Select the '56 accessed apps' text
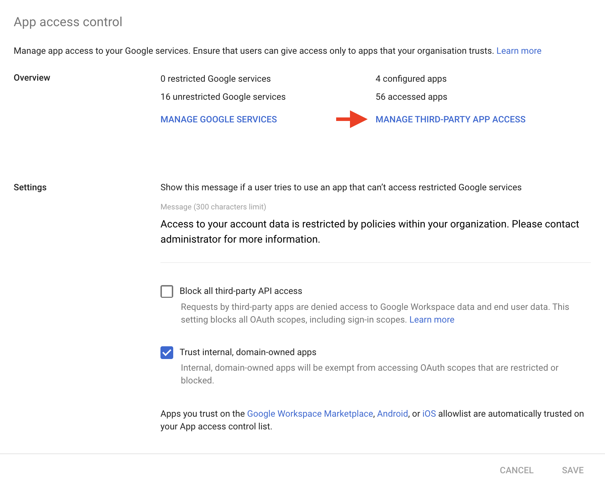The height and width of the screenshot is (486, 605). [411, 97]
